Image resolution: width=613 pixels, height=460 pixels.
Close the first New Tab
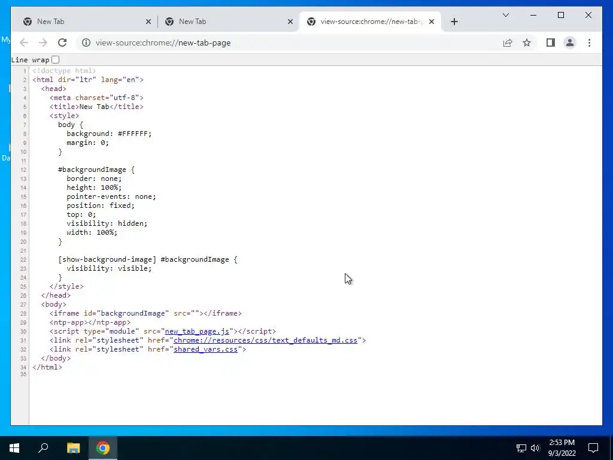pos(148,22)
